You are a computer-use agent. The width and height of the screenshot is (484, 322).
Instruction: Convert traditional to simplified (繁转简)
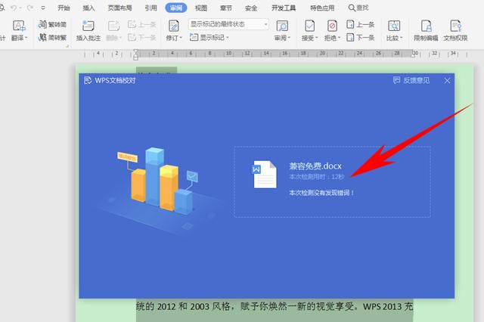(x=52, y=24)
